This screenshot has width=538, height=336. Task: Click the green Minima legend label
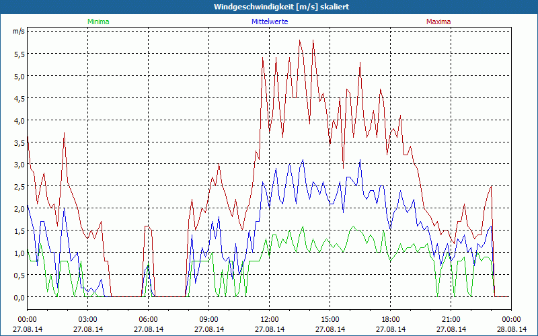click(x=98, y=22)
